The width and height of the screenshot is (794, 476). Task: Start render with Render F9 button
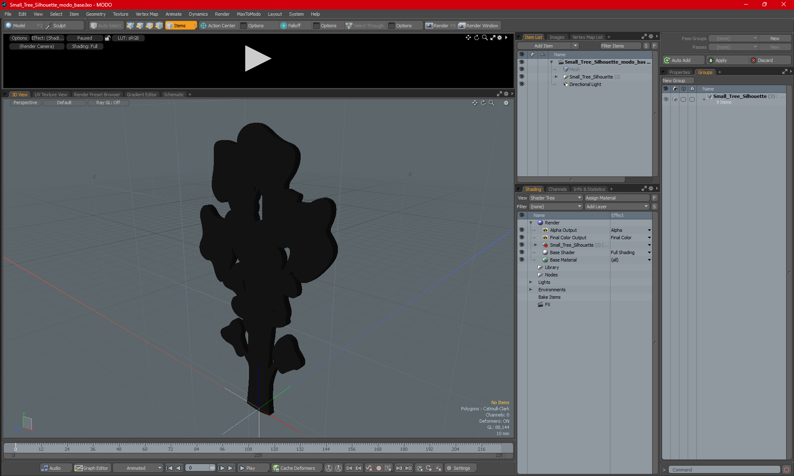tap(440, 26)
